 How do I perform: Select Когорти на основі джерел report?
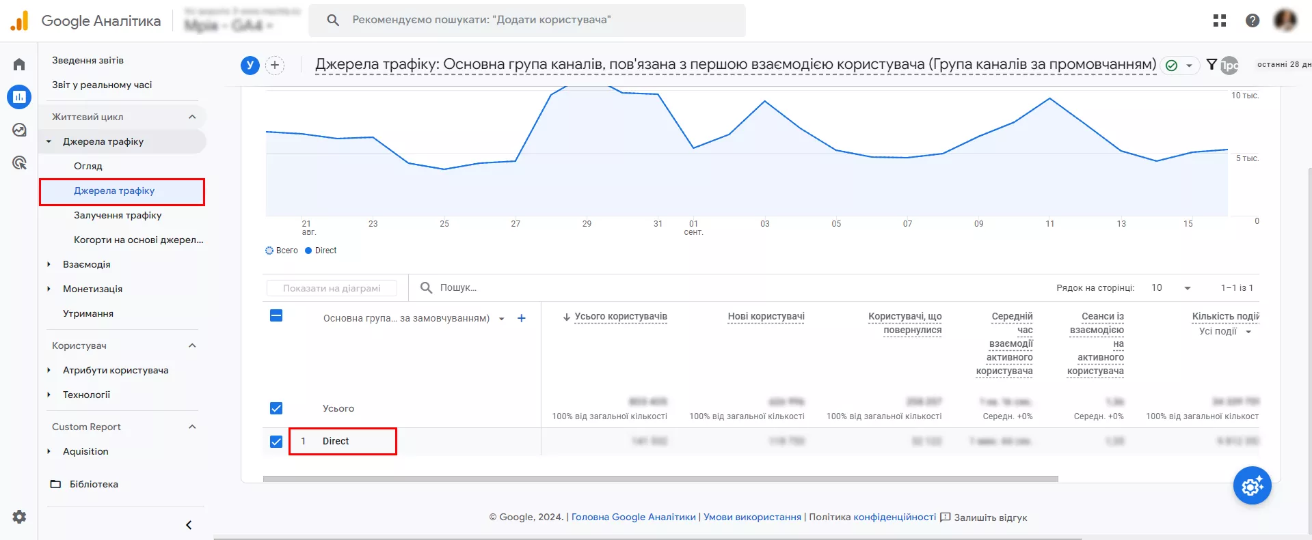pyautogui.click(x=139, y=240)
